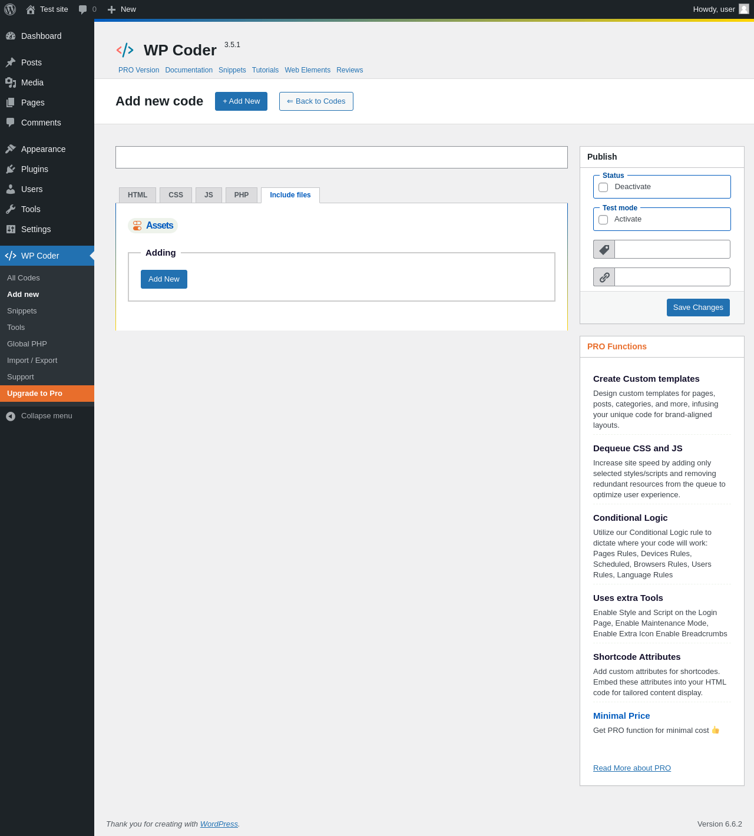The width and height of the screenshot is (754, 836).
Task: Open Import / Export submenu item
Action: tap(47, 361)
